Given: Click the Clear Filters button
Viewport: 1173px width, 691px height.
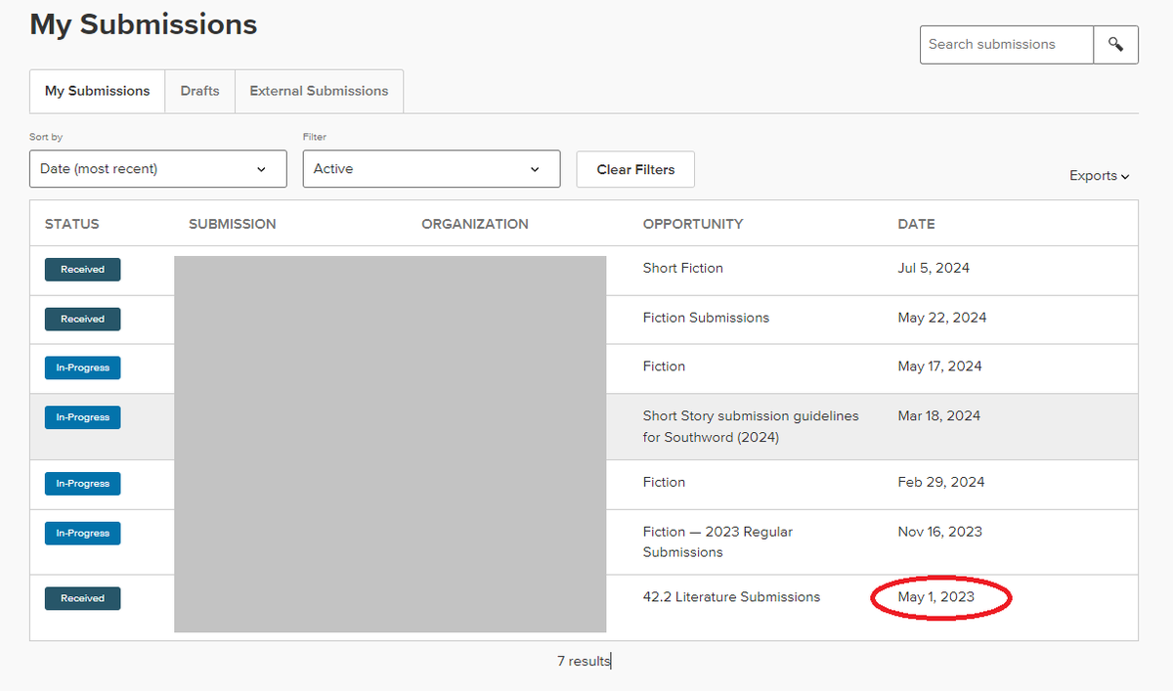Looking at the screenshot, I should 634,169.
